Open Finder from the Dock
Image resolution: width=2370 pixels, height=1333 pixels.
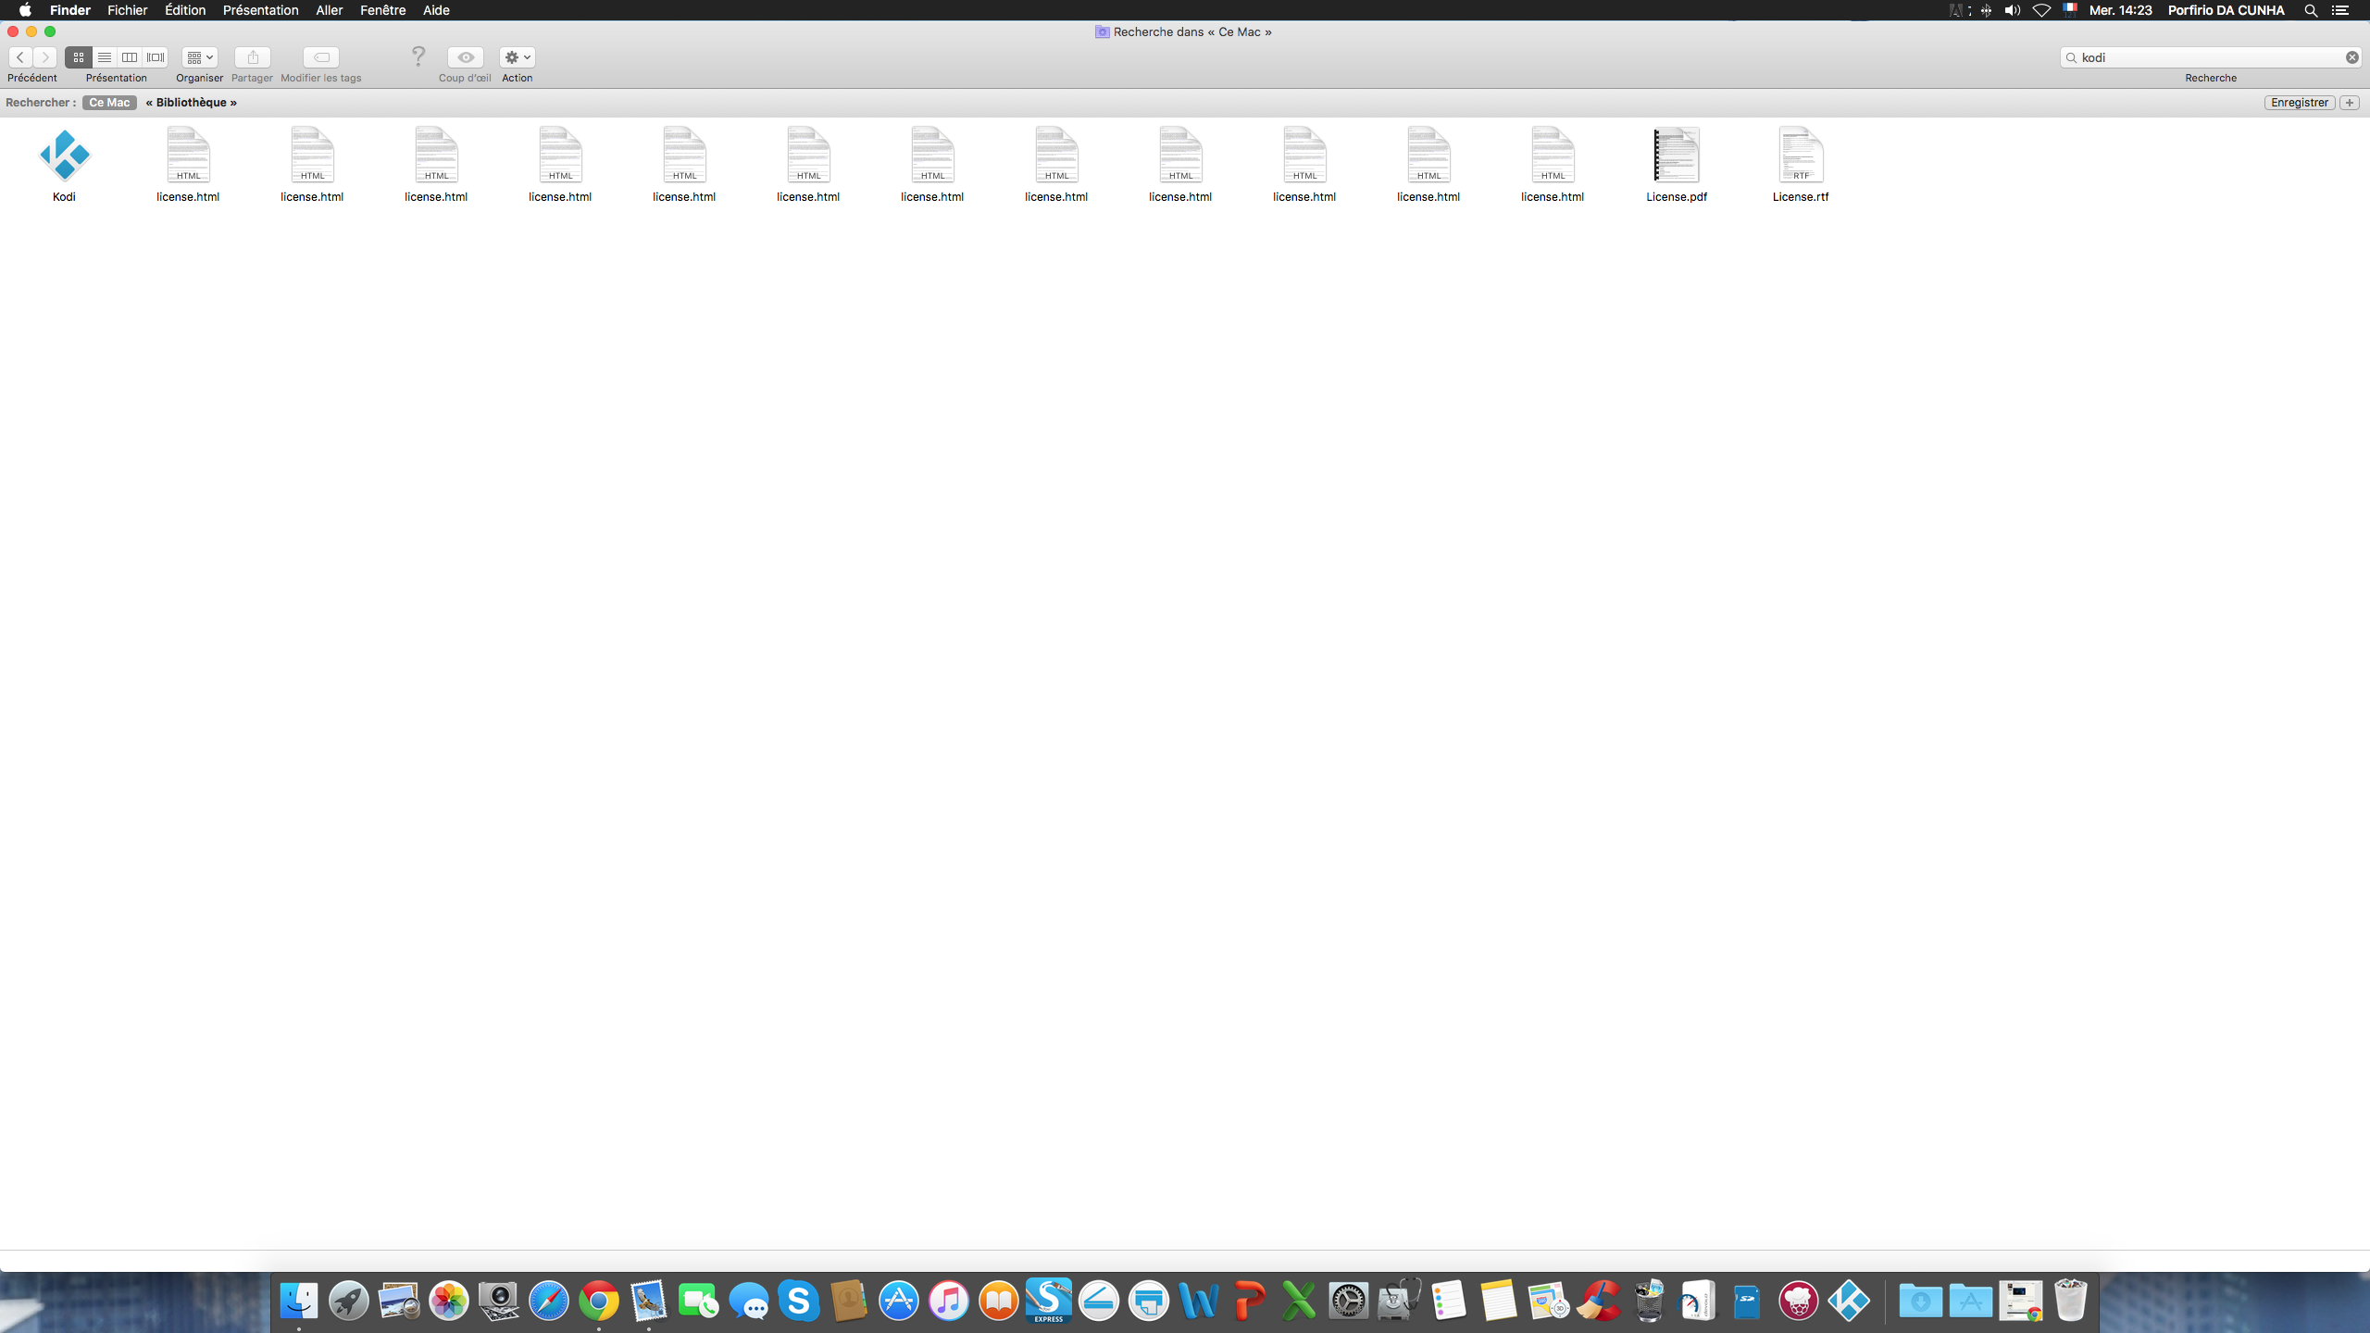(299, 1301)
